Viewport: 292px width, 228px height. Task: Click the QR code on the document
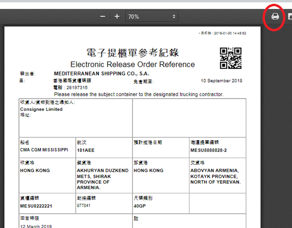click(231, 58)
